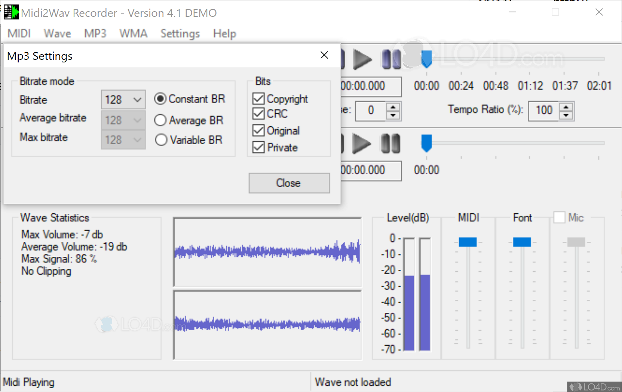The image size is (622, 392).
Task: Increase the Tempo Ratio spinner value
Action: tap(566, 107)
